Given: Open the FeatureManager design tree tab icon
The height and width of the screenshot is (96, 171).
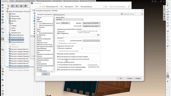Looking at the screenshot, I should [x=8, y=6].
